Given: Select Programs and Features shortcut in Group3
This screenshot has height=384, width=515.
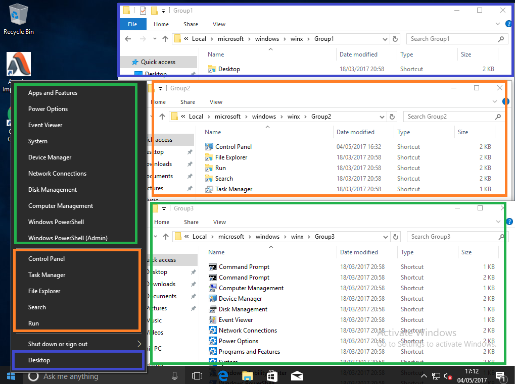Looking at the screenshot, I should click(249, 352).
